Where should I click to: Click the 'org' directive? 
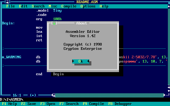(39, 19)
